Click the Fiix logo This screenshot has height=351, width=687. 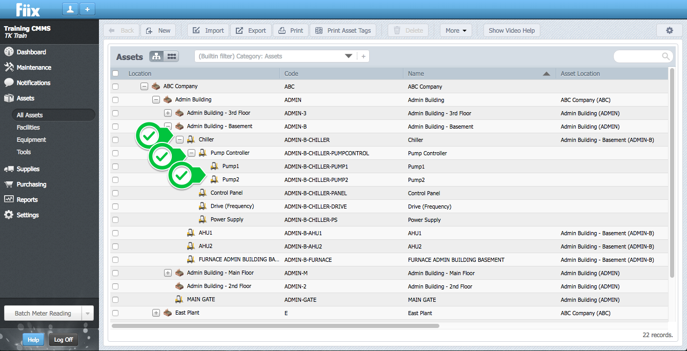click(x=28, y=9)
